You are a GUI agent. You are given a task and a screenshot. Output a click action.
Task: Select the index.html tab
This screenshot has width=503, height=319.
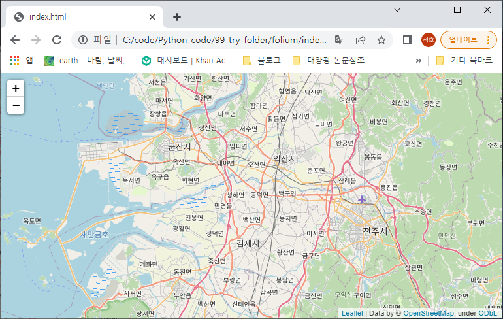pyautogui.click(x=84, y=17)
